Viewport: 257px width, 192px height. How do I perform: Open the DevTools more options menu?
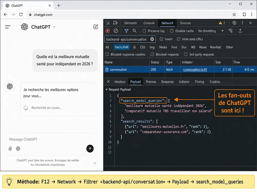243,23
